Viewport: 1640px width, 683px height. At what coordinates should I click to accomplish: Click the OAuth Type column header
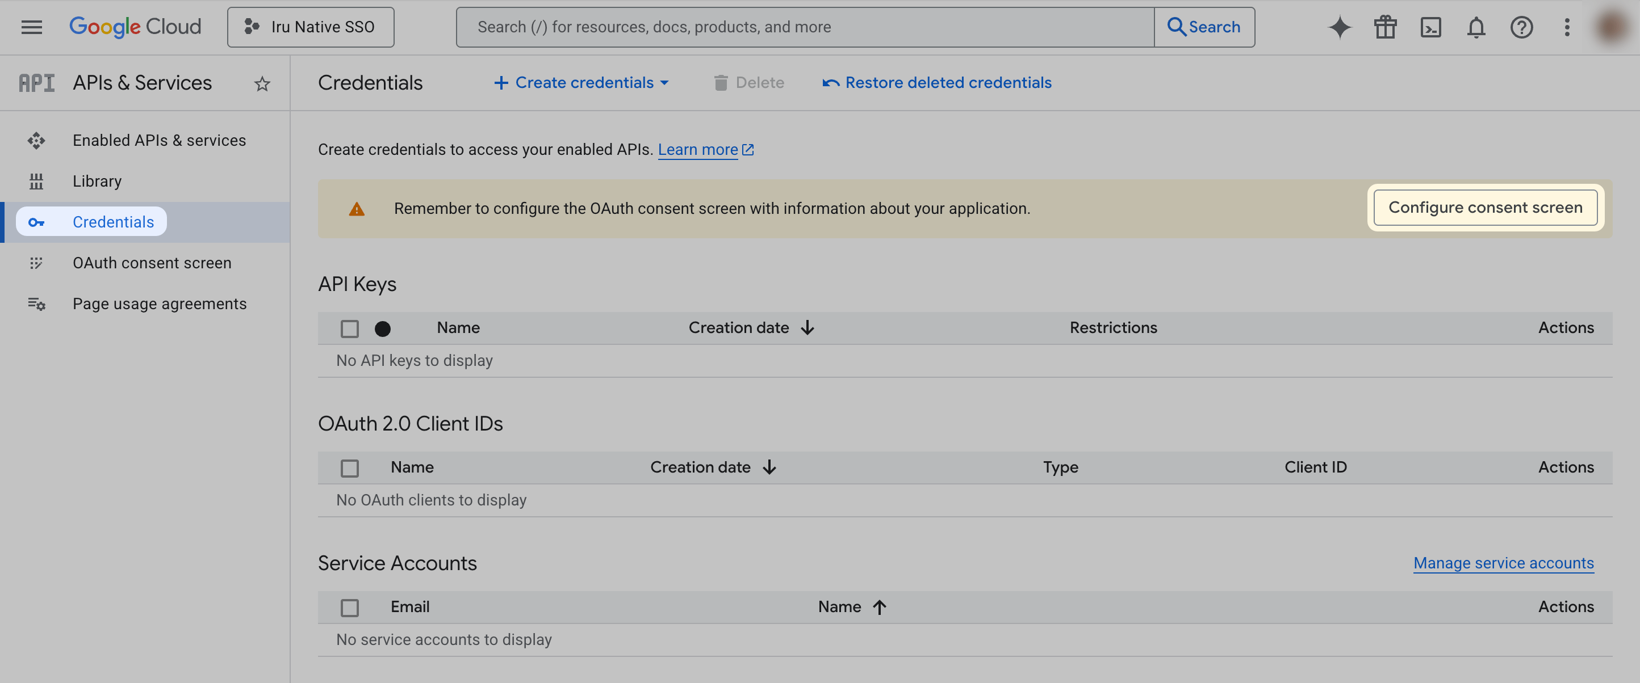[1060, 467]
